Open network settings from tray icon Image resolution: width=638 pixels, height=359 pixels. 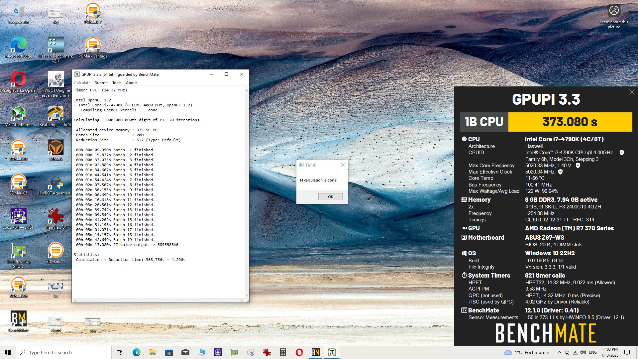pos(576,352)
